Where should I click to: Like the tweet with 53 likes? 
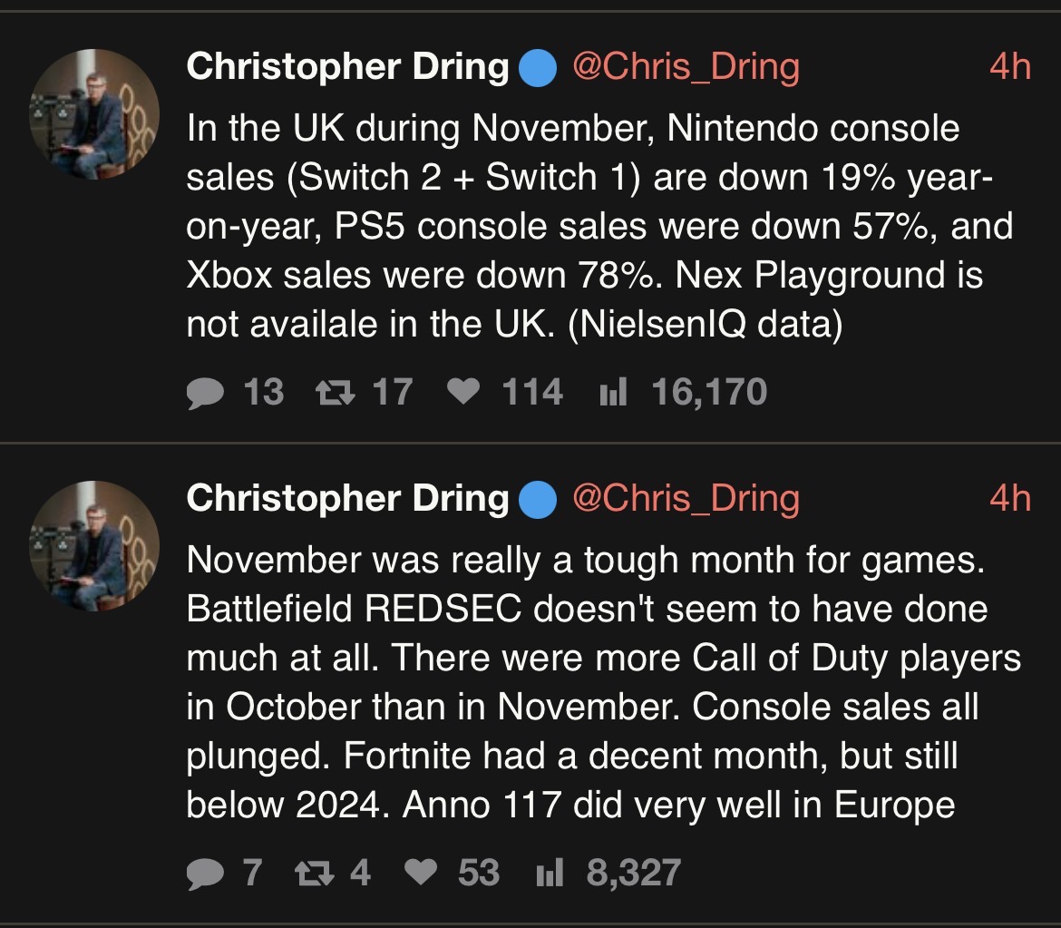click(x=420, y=873)
